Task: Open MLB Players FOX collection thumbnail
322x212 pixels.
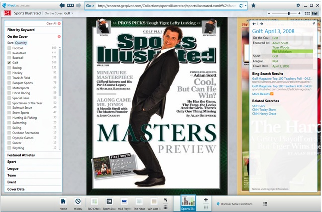Action: point(124,202)
